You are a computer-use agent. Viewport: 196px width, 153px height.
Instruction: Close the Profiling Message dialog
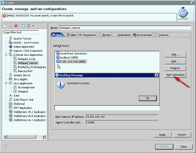(x=157, y=75)
